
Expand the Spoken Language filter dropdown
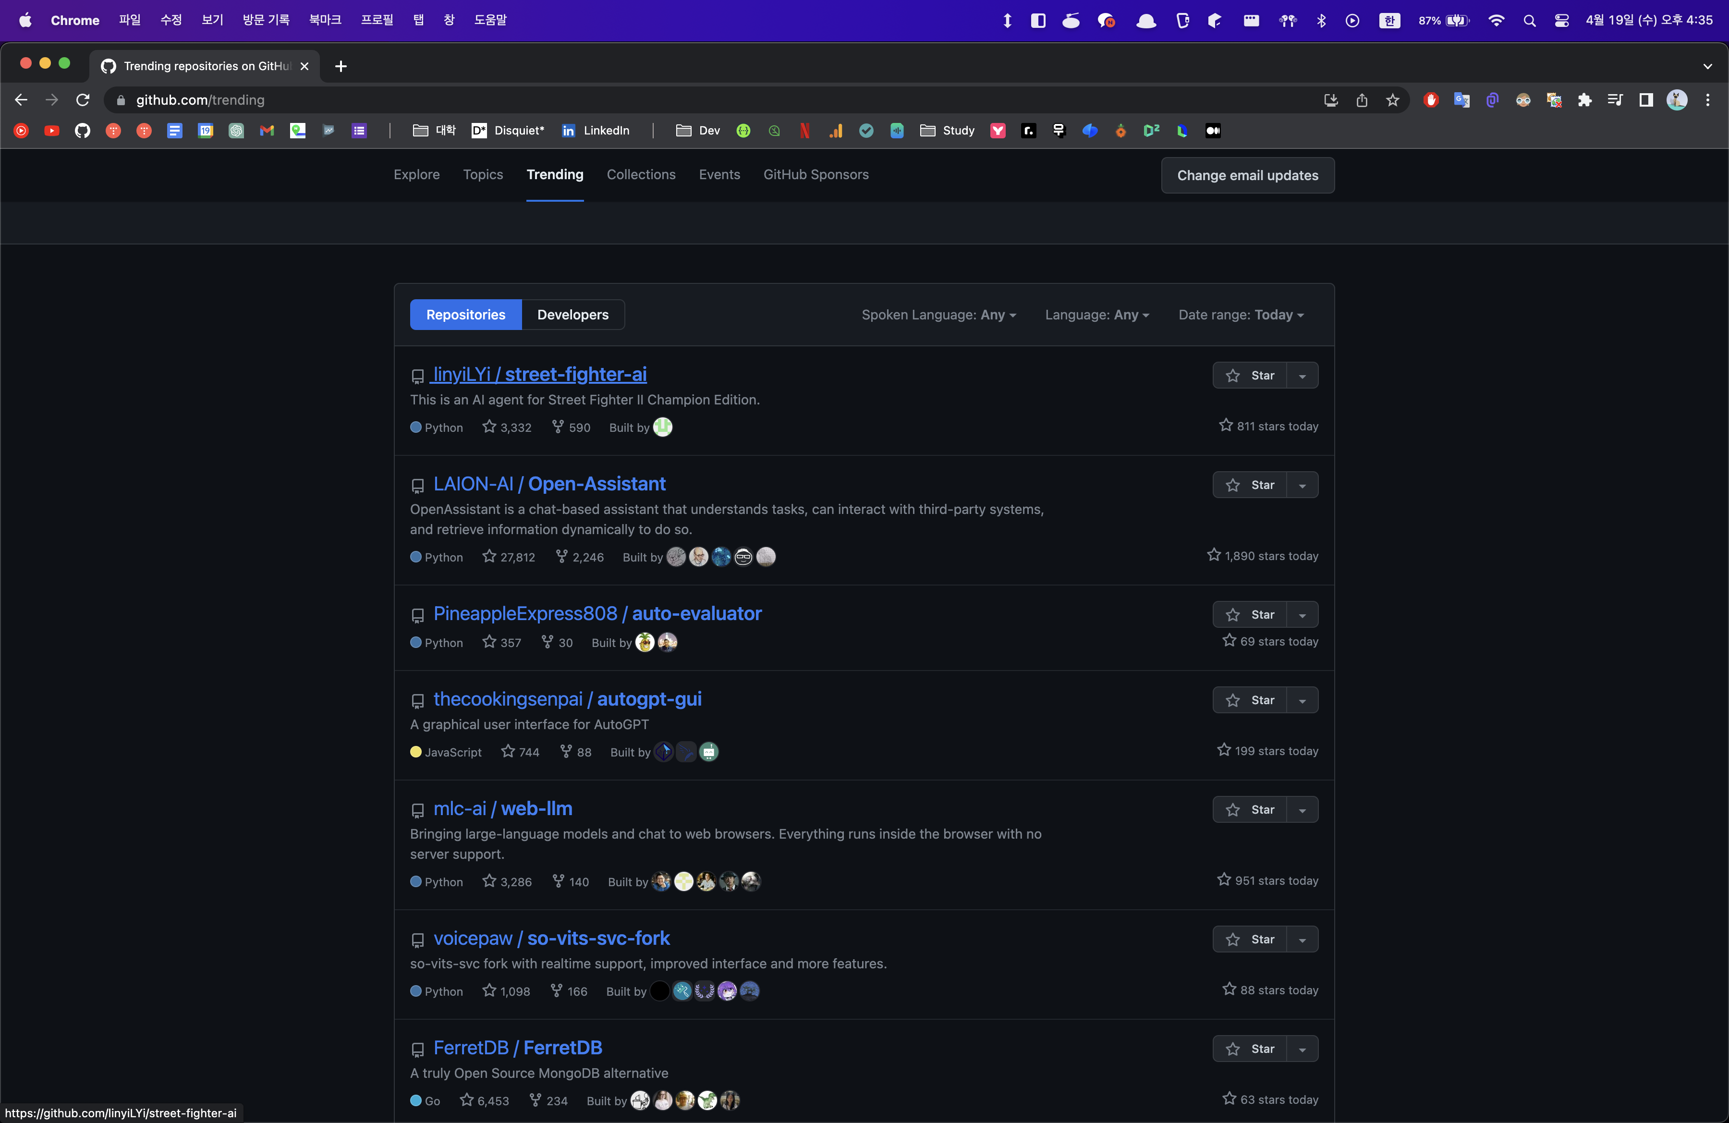coord(938,315)
